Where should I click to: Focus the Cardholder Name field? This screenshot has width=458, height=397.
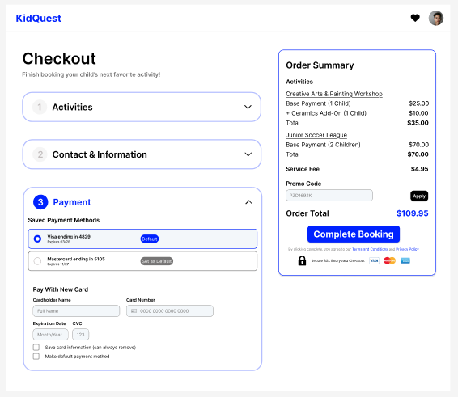pos(76,310)
